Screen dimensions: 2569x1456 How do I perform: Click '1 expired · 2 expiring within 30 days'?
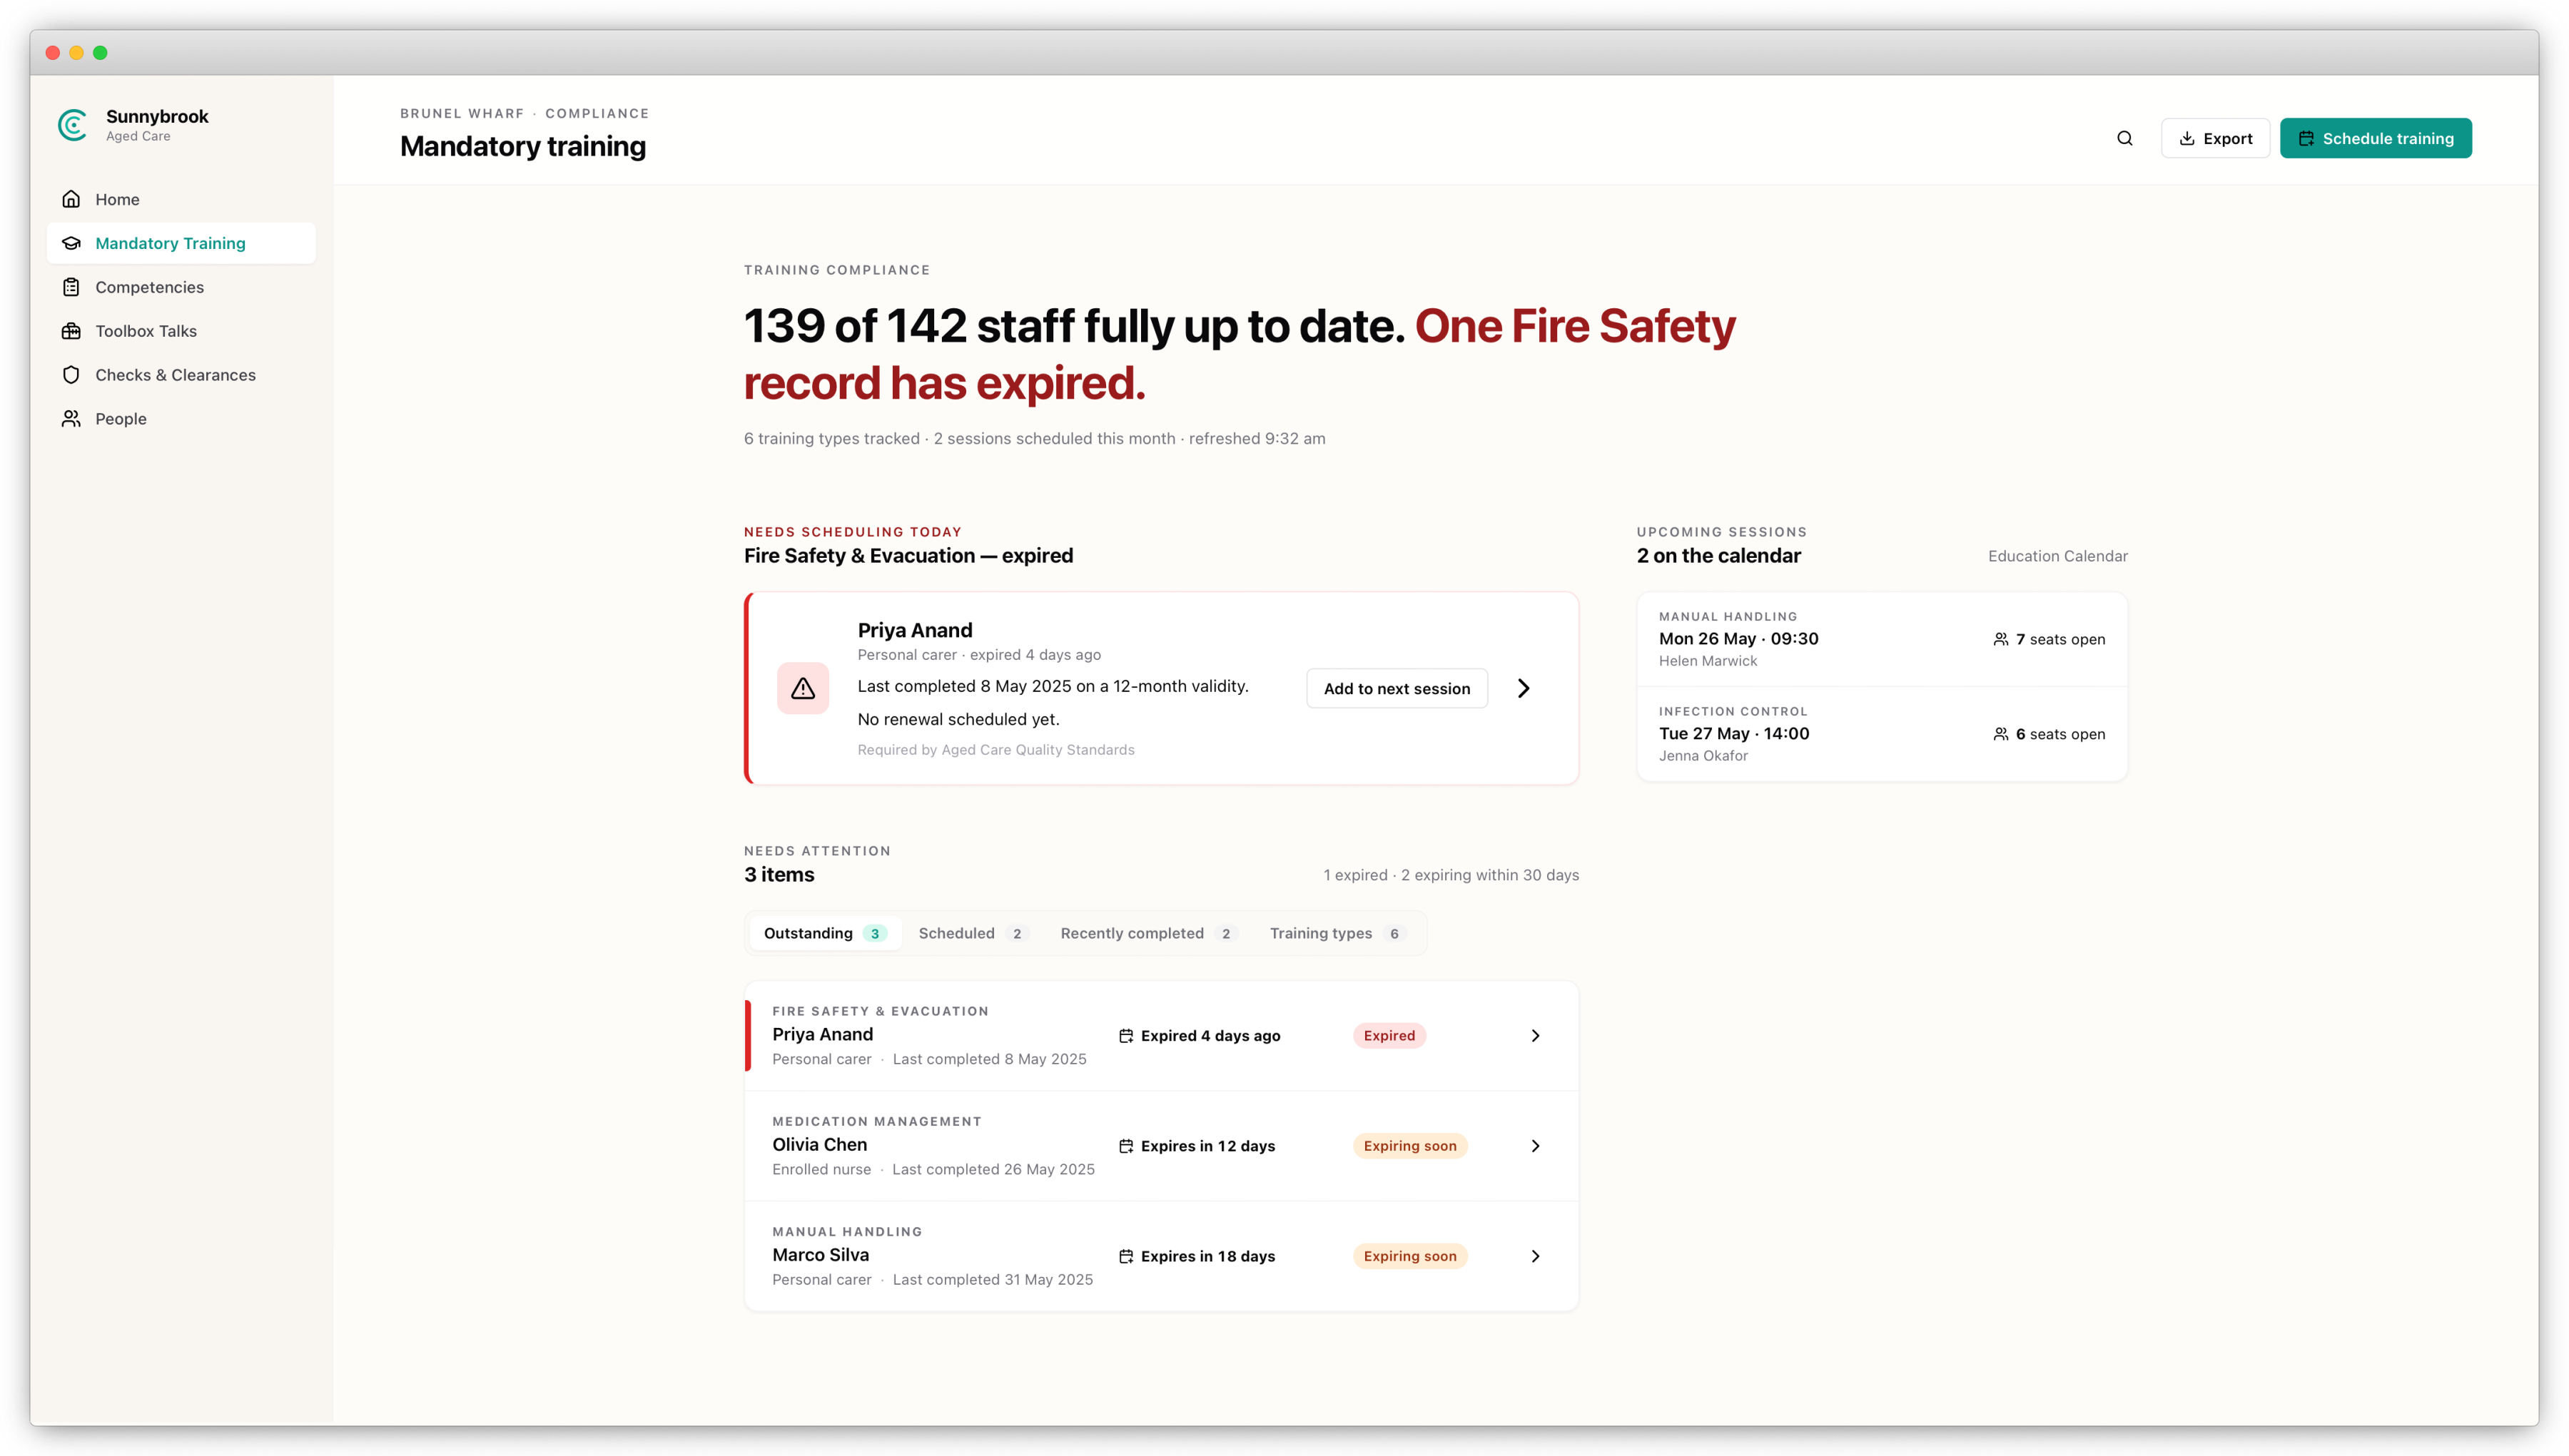(x=1451, y=875)
